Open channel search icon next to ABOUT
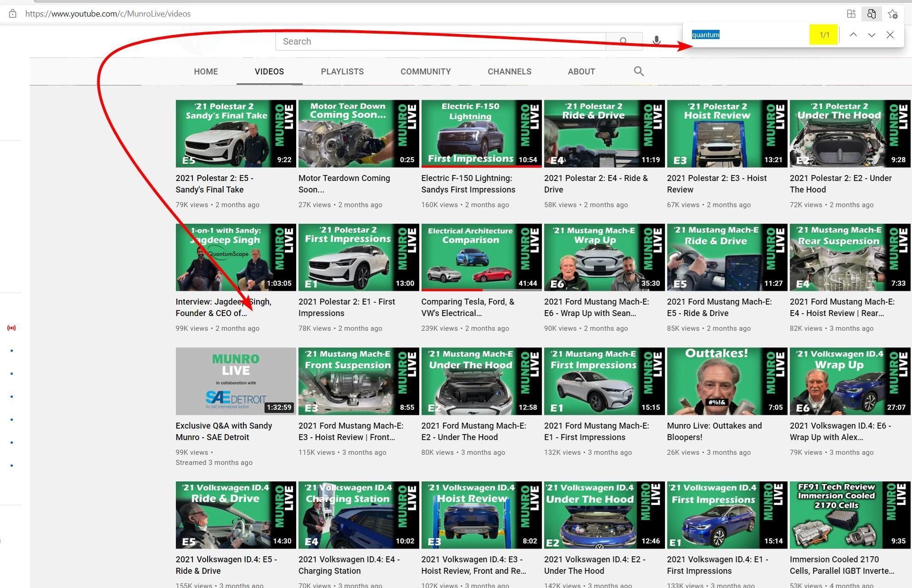 click(x=639, y=71)
